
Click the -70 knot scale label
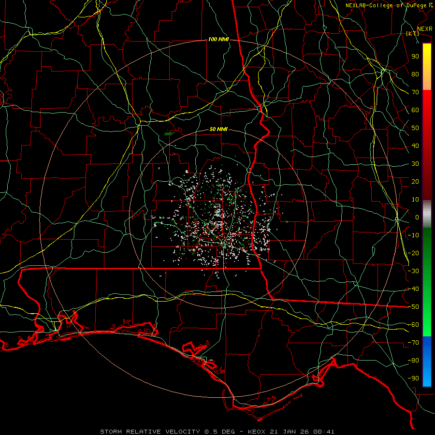tap(413, 343)
